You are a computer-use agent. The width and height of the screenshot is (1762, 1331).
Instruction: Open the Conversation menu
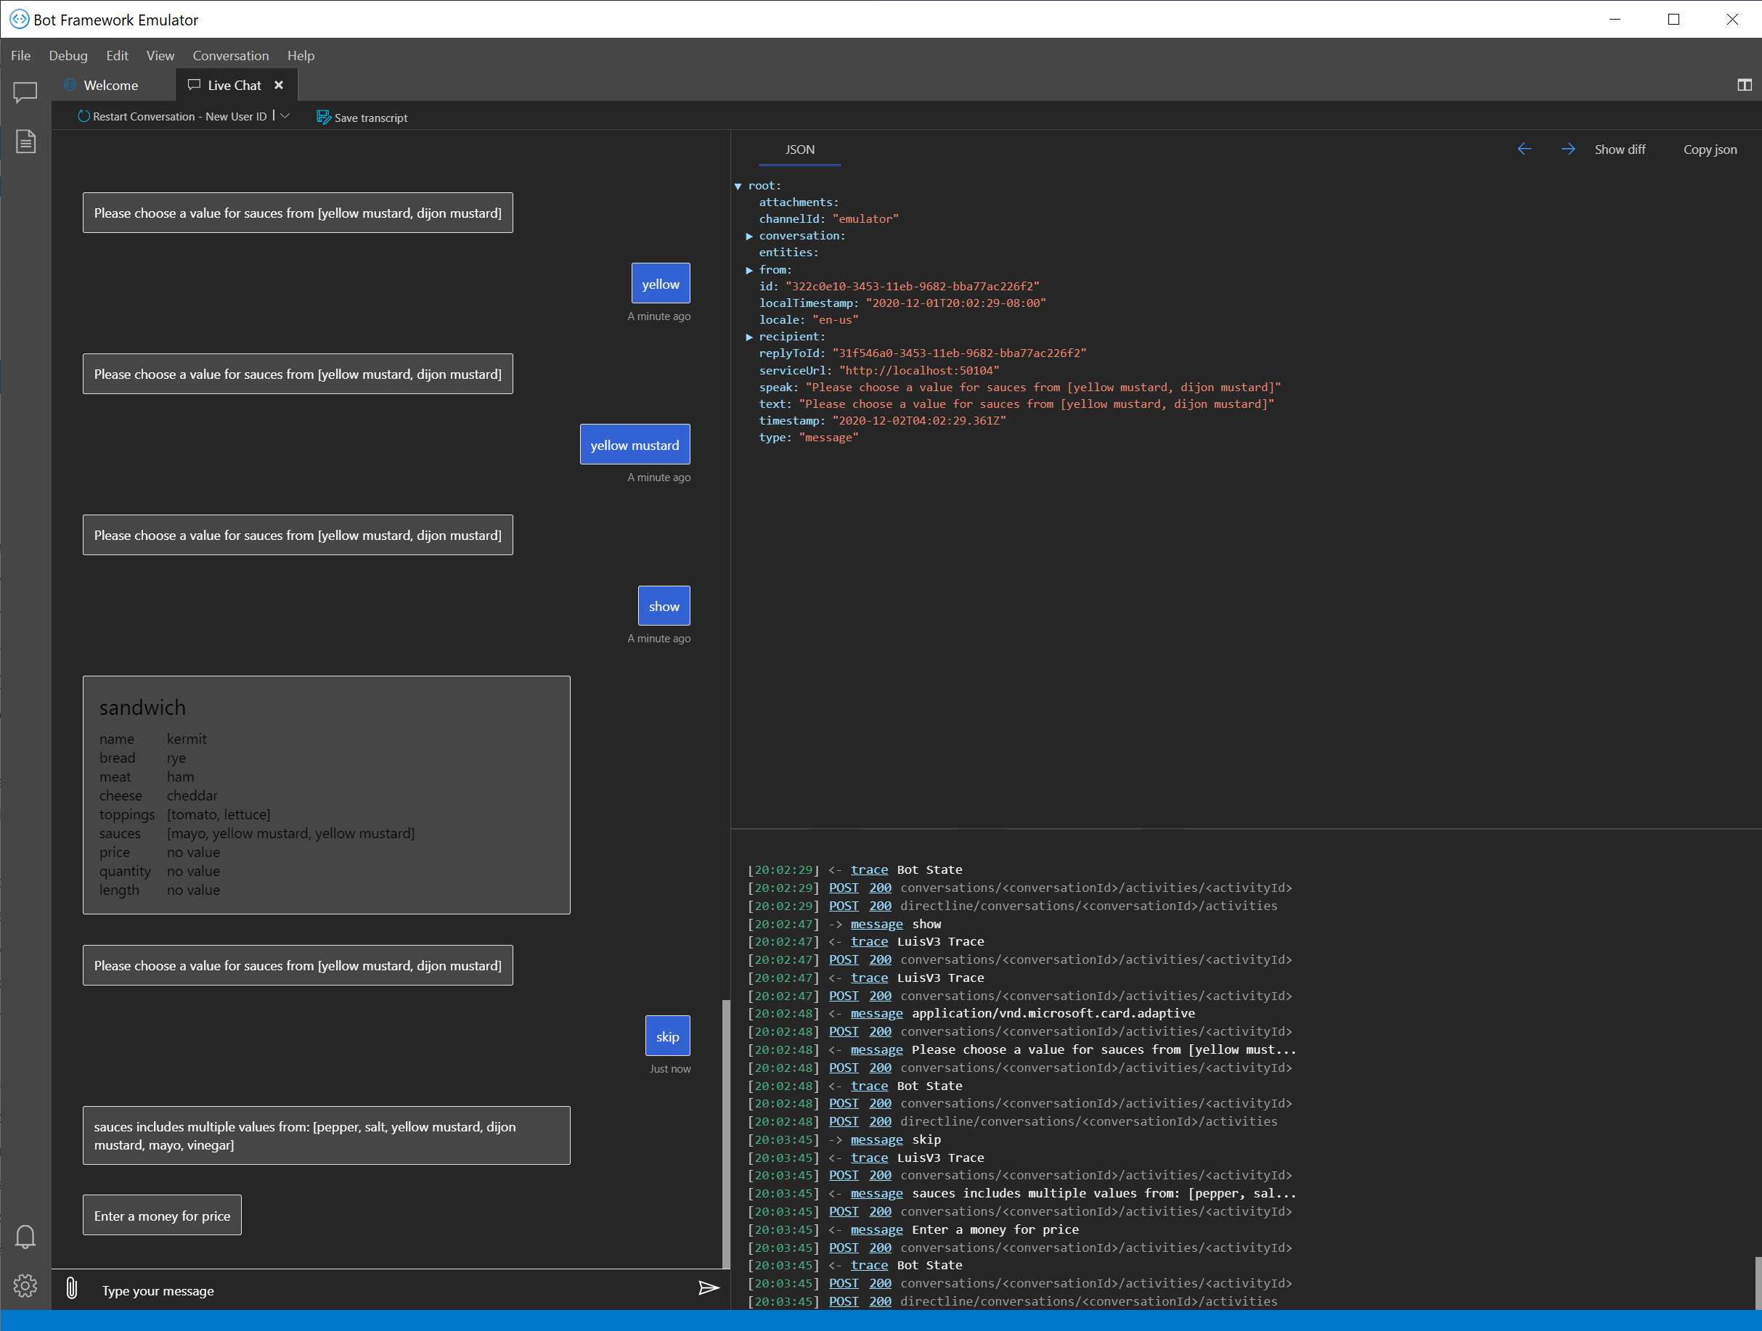[231, 56]
